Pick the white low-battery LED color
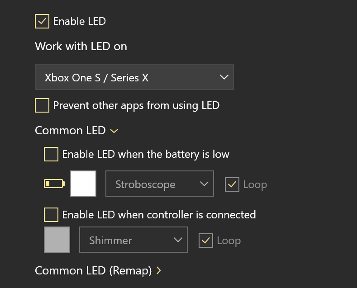357x288 pixels. 83,184
